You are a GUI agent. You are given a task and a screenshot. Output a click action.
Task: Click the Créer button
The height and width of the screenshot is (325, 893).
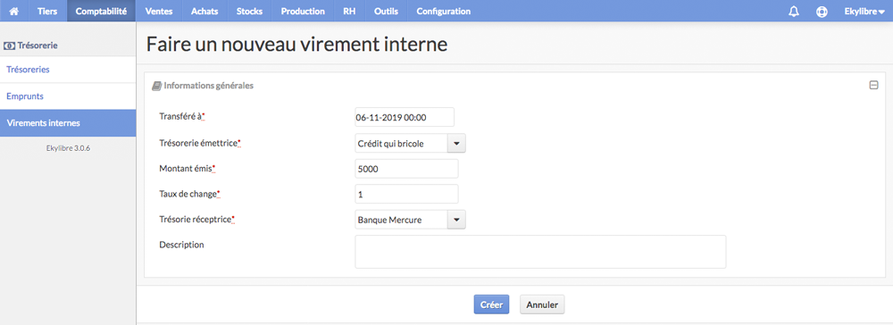[x=491, y=304]
